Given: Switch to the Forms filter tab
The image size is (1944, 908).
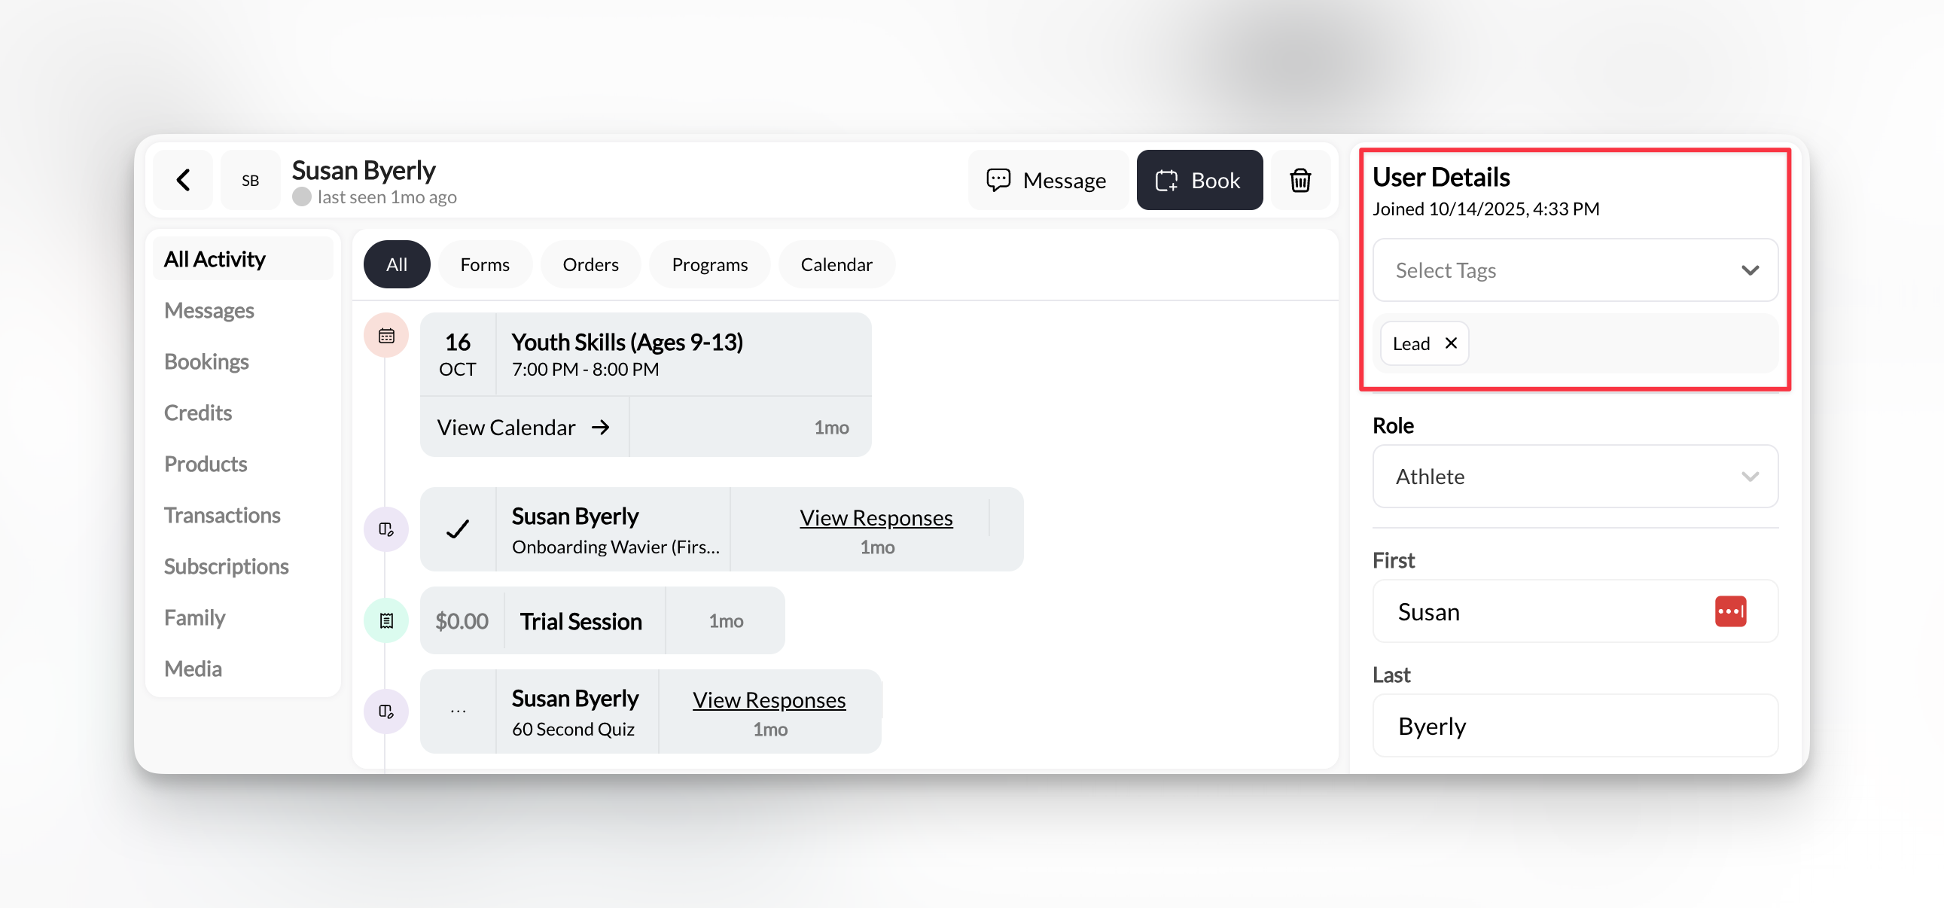Looking at the screenshot, I should (x=484, y=264).
